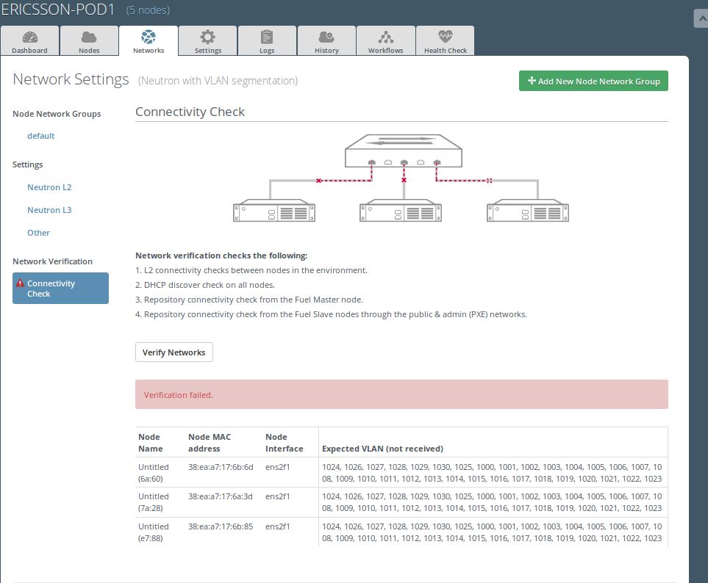Click the middle server in the diagram
The height and width of the screenshot is (583, 708).
click(x=401, y=211)
